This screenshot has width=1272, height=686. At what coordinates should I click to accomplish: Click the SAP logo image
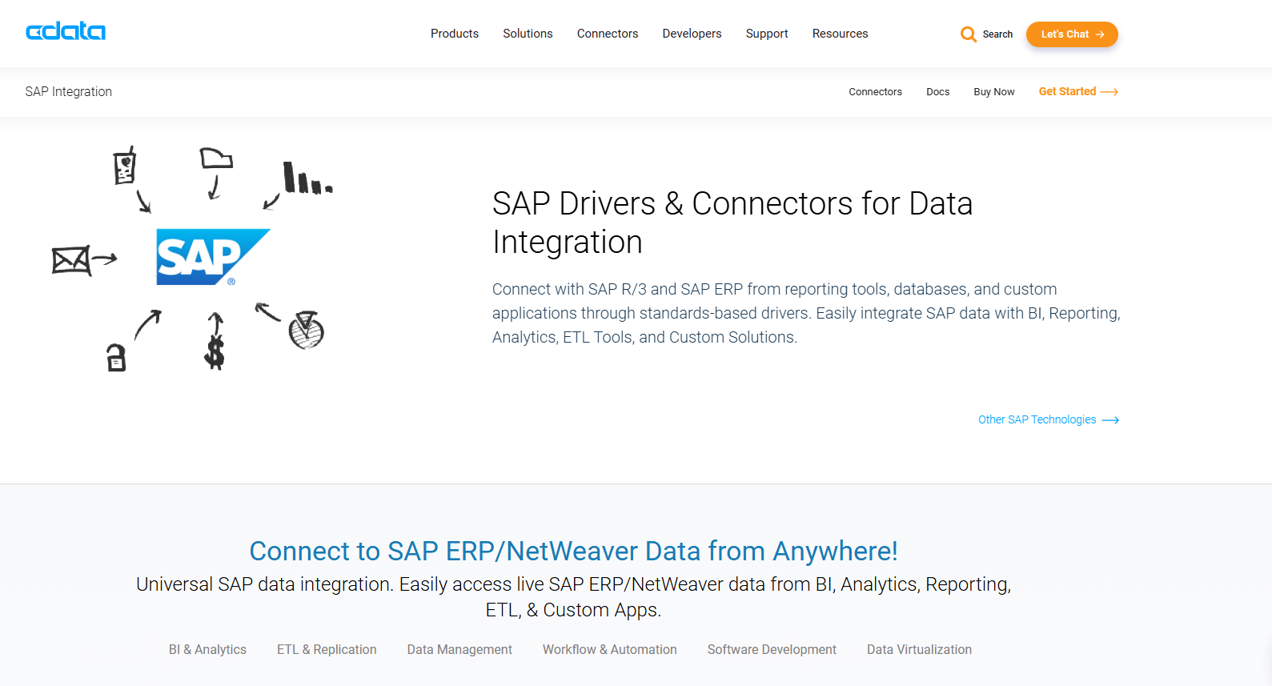[212, 257]
